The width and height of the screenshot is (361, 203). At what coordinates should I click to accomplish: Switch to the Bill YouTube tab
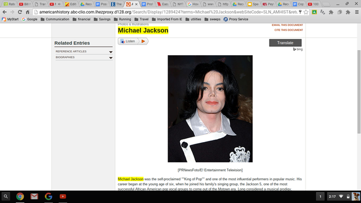point(24,4)
